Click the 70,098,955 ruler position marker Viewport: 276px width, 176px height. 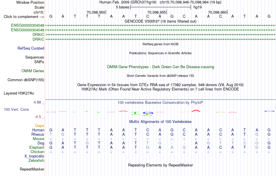tap(157, 12)
